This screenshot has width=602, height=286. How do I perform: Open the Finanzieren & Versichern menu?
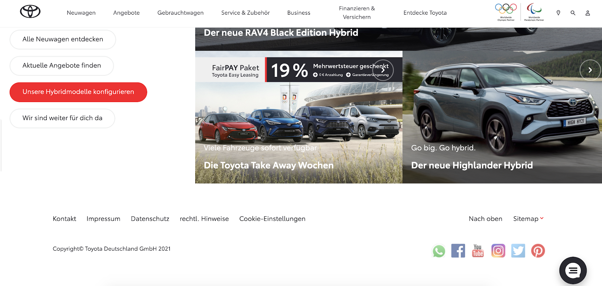[x=357, y=13]
